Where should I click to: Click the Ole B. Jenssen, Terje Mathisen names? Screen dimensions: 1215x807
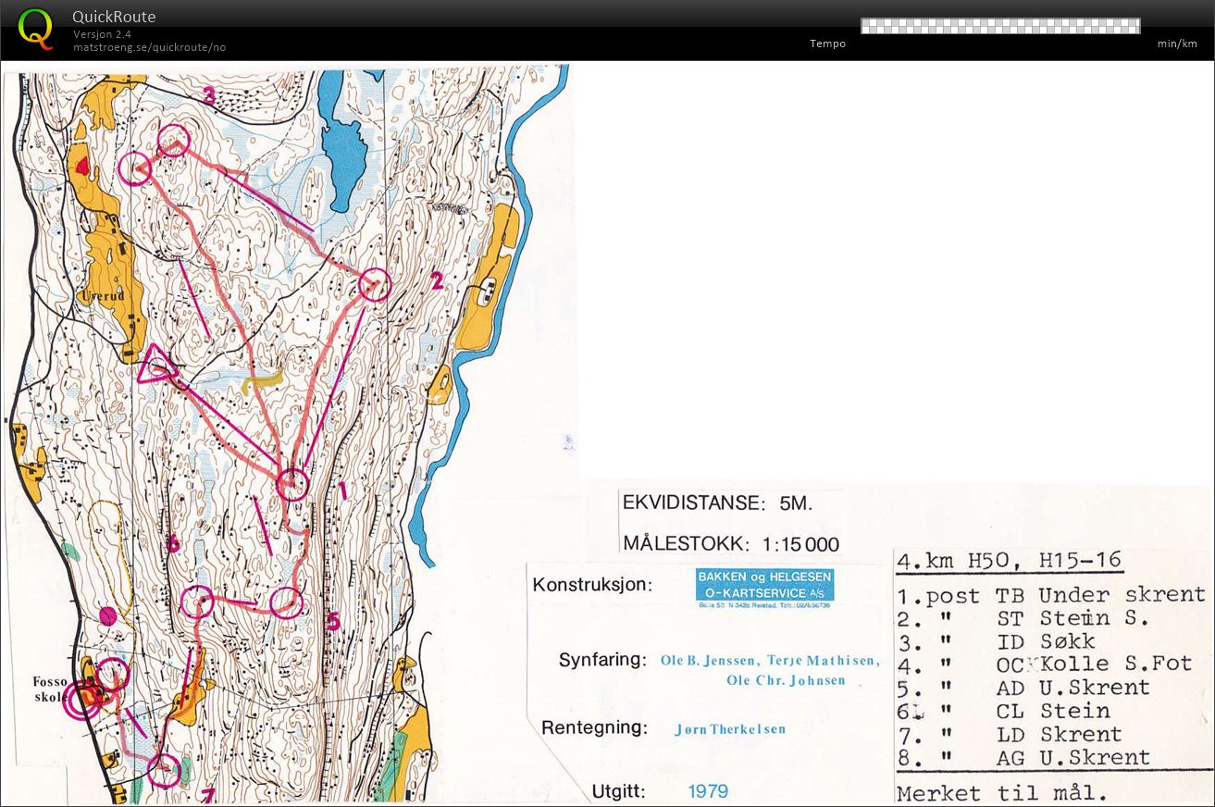point(770,661)
